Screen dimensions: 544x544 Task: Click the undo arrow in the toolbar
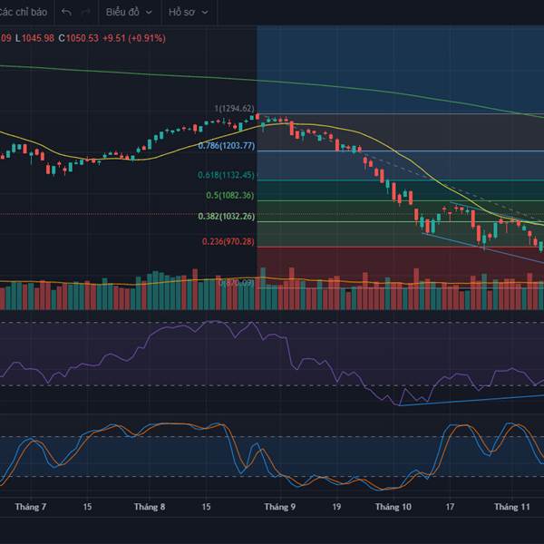click(66, 13)
